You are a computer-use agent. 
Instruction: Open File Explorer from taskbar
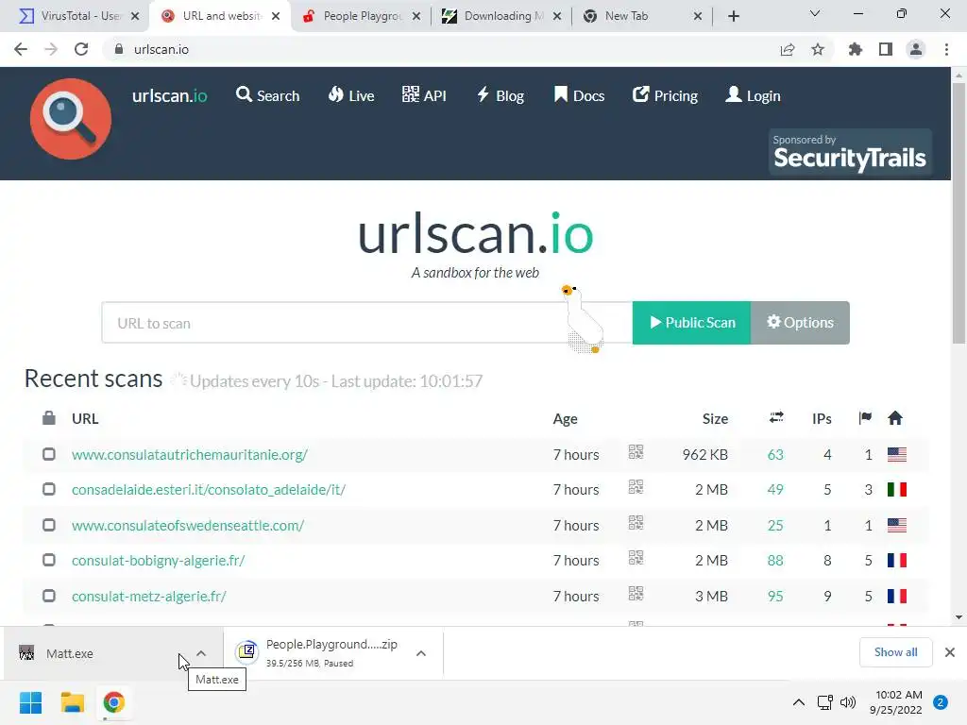pos(72,702)
